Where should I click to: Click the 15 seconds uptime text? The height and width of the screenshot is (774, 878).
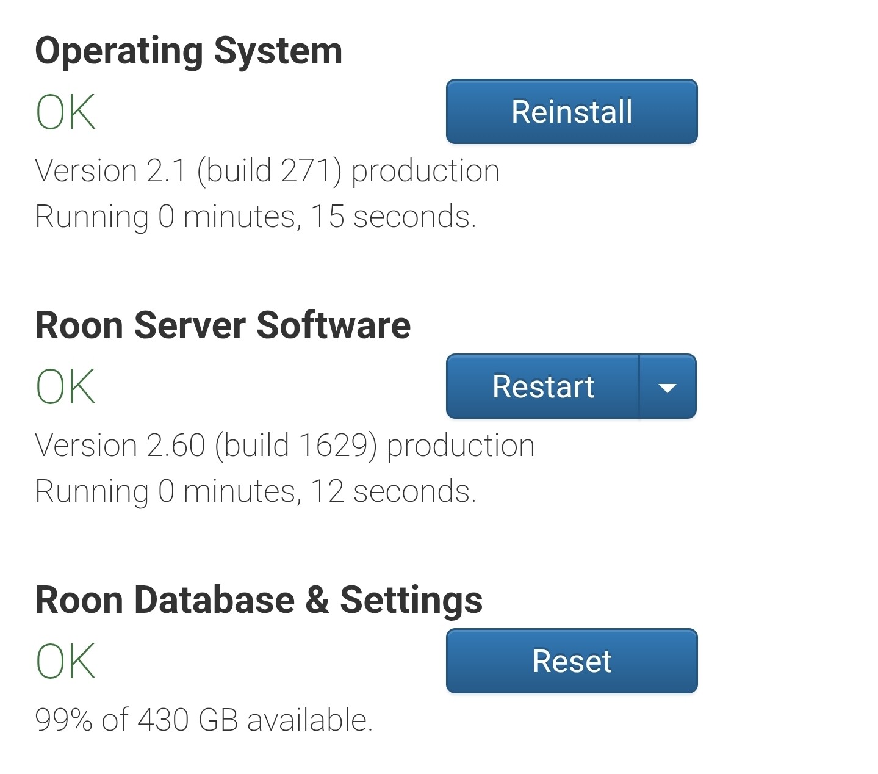pyautogui.click(x=393, y=217)
